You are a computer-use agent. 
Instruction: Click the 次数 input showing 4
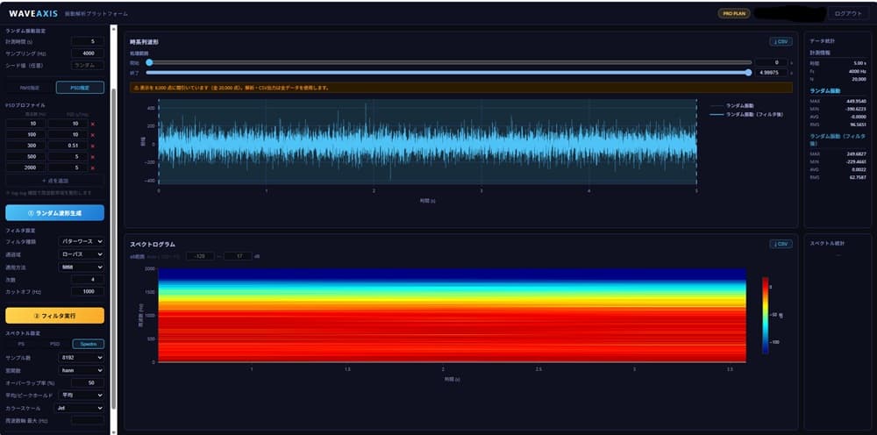point(87,279)
